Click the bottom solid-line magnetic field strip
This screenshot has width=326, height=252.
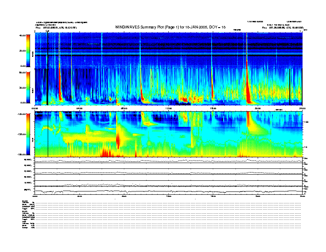click(168, 191)
